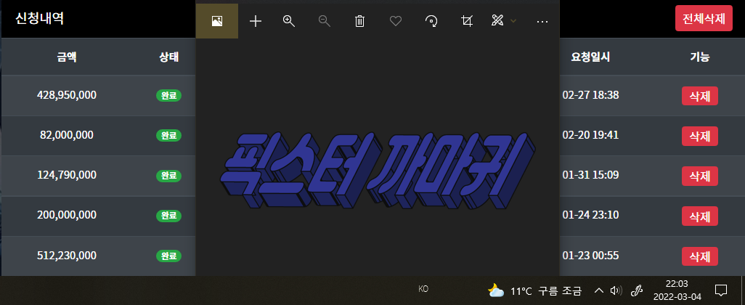This screenshot has height=305, width=745.
Task: Rotate the image with the rotate icon
Action: tap(431, 21)
